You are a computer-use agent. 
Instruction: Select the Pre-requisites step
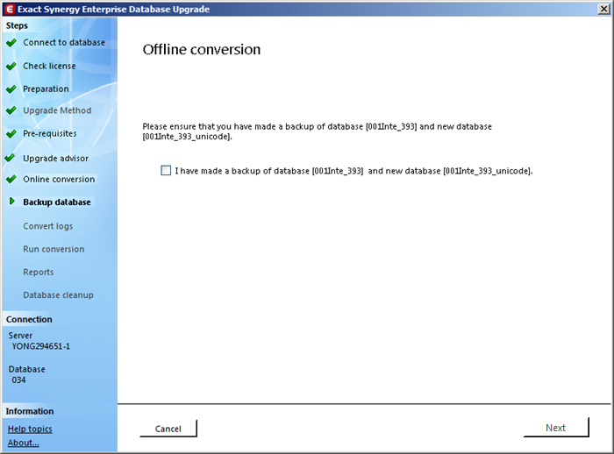point(50,133)
